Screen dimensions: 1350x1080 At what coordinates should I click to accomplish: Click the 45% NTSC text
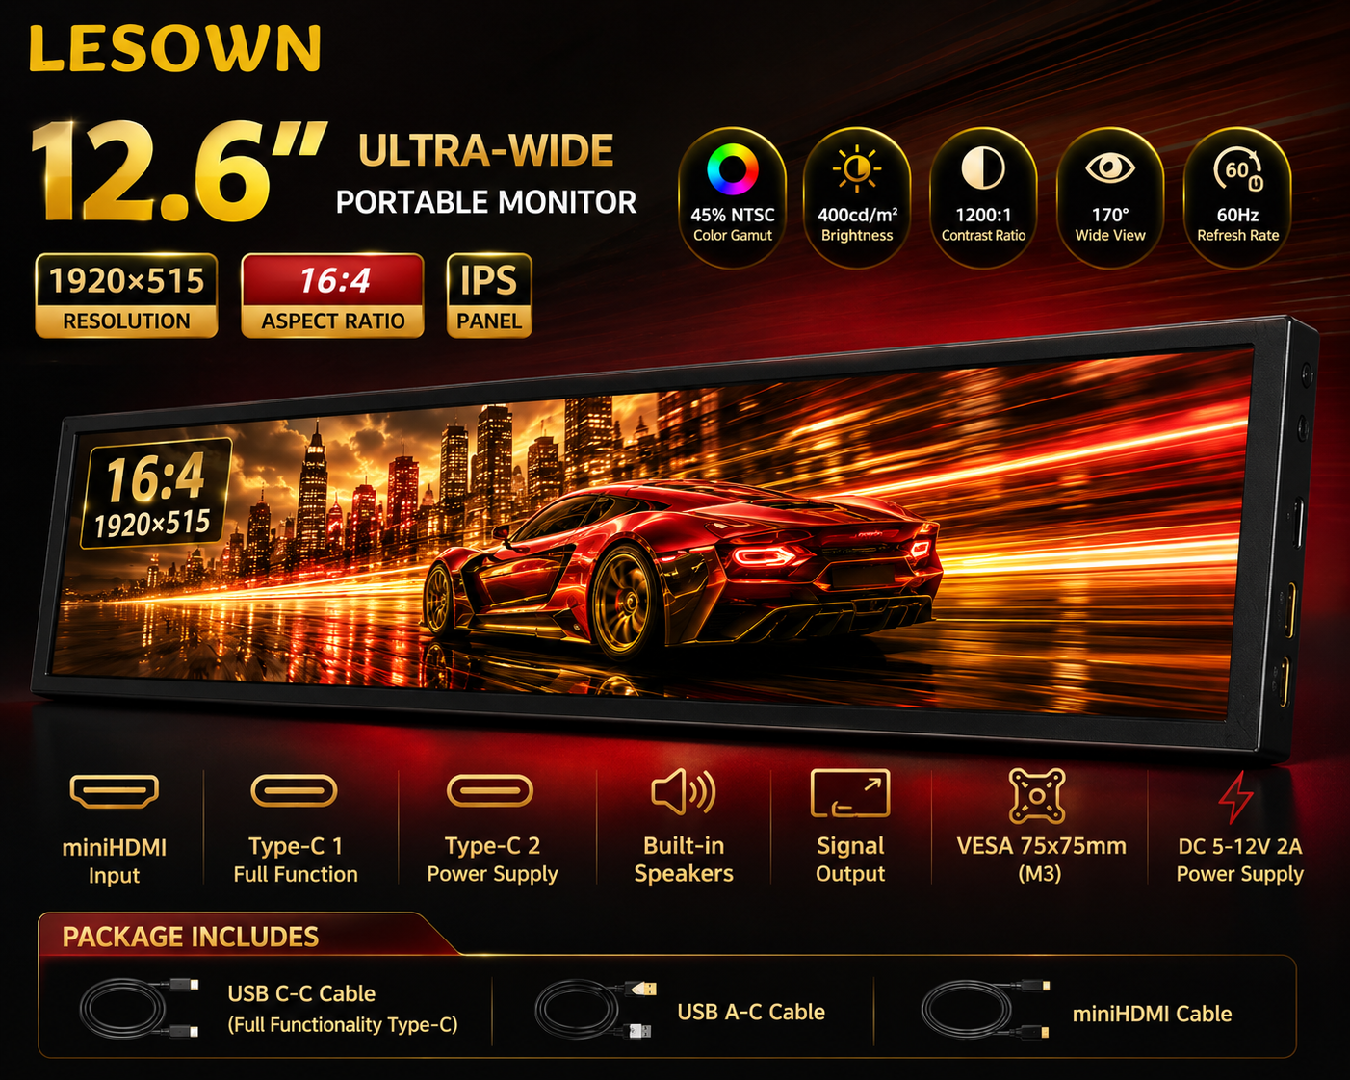click(x=733, y=216)
